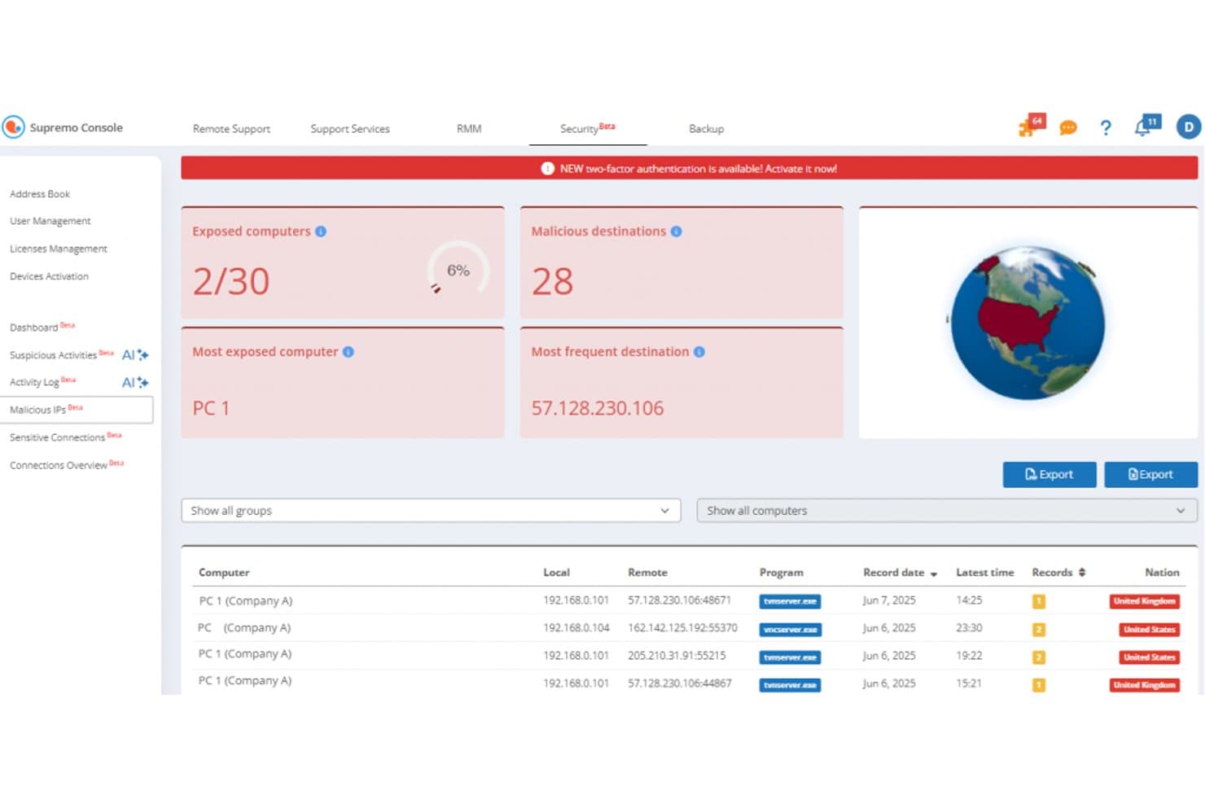Open the RMM tab
Screen dimensions: 1205x804
pos(469,129)
